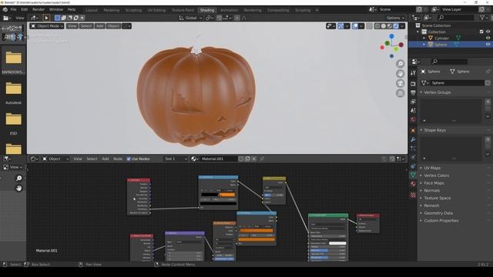Collapse the Vertex Groups panel
This screenshot has height=277, width=493.
click(x=437, y=92)
